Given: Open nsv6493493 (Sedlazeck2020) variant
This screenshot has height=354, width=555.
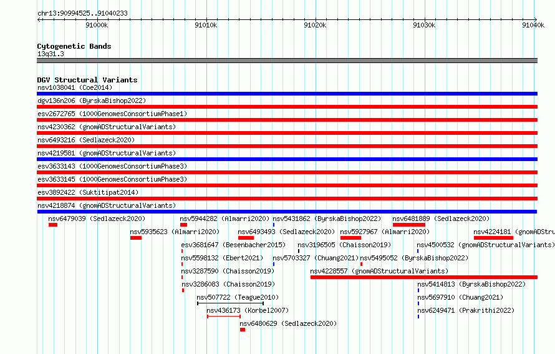Looking at the screenshot, I should (286, 232).
